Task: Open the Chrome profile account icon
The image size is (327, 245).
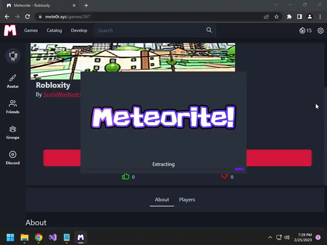Action: pos(310,17)
